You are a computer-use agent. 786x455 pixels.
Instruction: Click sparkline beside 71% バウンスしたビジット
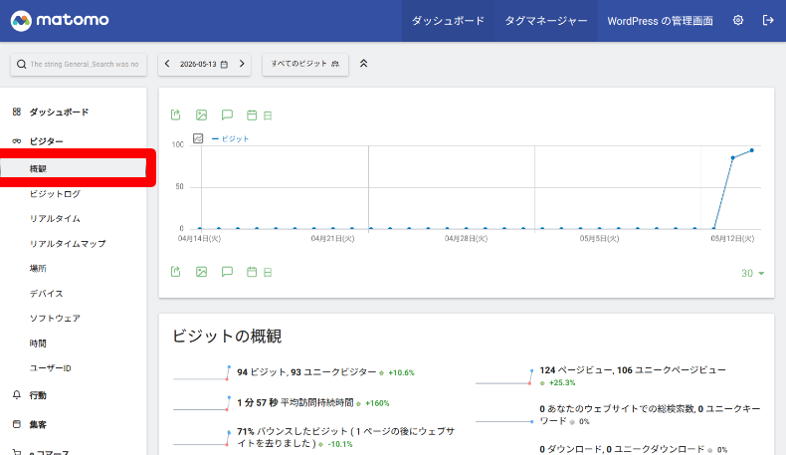click(202, 437)
